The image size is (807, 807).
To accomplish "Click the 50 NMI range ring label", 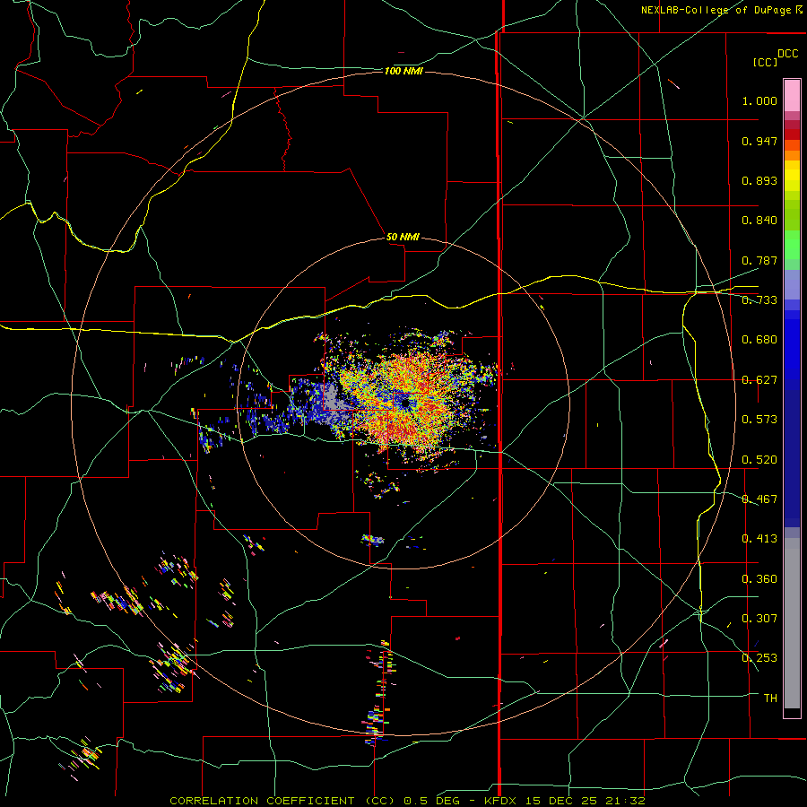I will click(403, 238).
